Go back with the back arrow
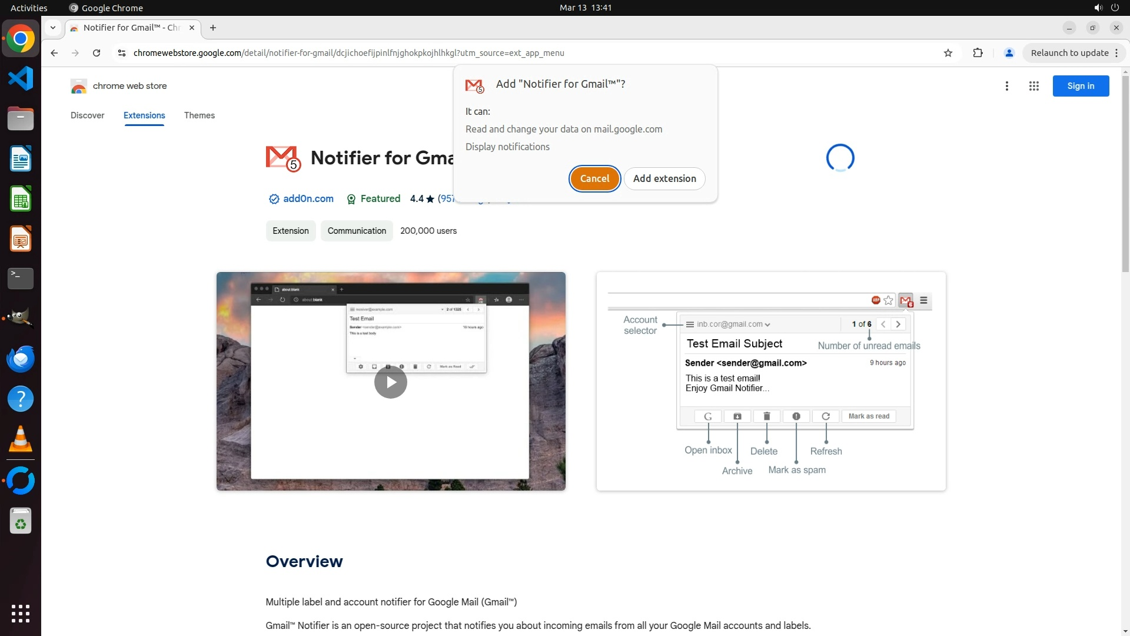Screen dimensions: 1130x636 (54, 53)
